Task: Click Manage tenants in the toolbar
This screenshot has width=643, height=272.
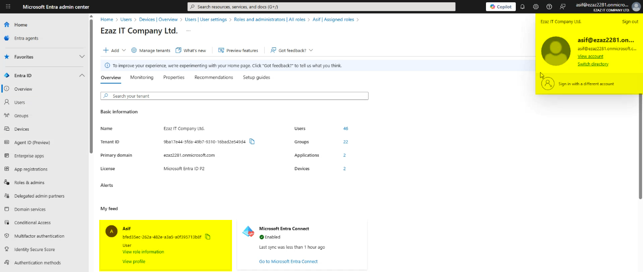Action: [x=150, y=50]
